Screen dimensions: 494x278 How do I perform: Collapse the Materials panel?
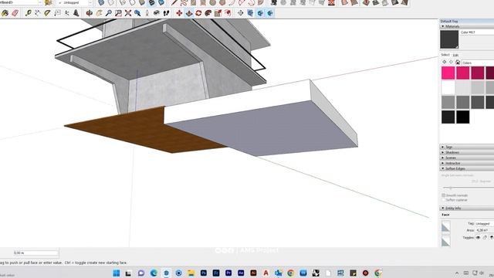pos(443,26)
